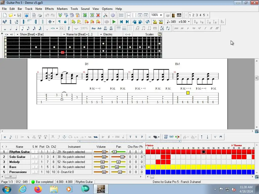This screenshot has height=194, width=259.
Task: Select the quarter note duration
Action: tap(16, 29)
